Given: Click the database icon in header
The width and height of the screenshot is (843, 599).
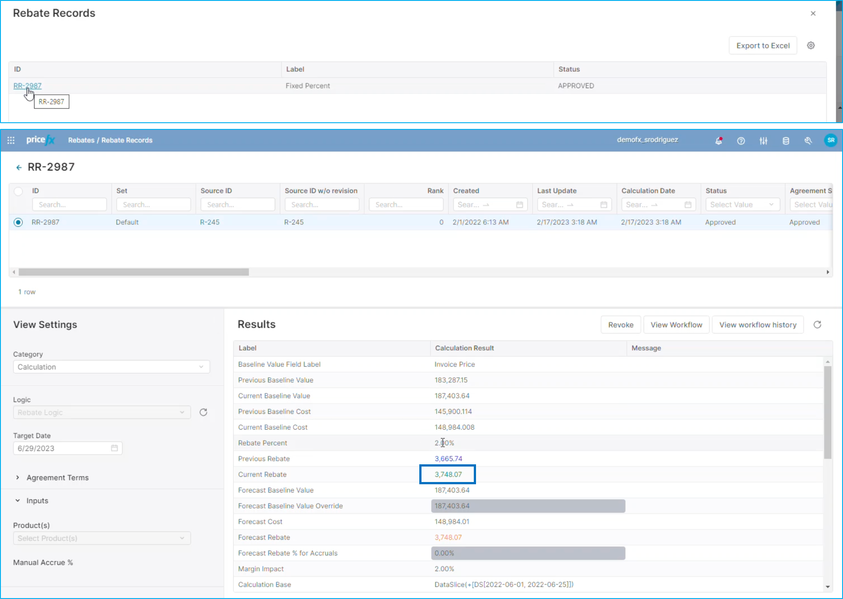Looking at the screenshot, I should 786,141.
